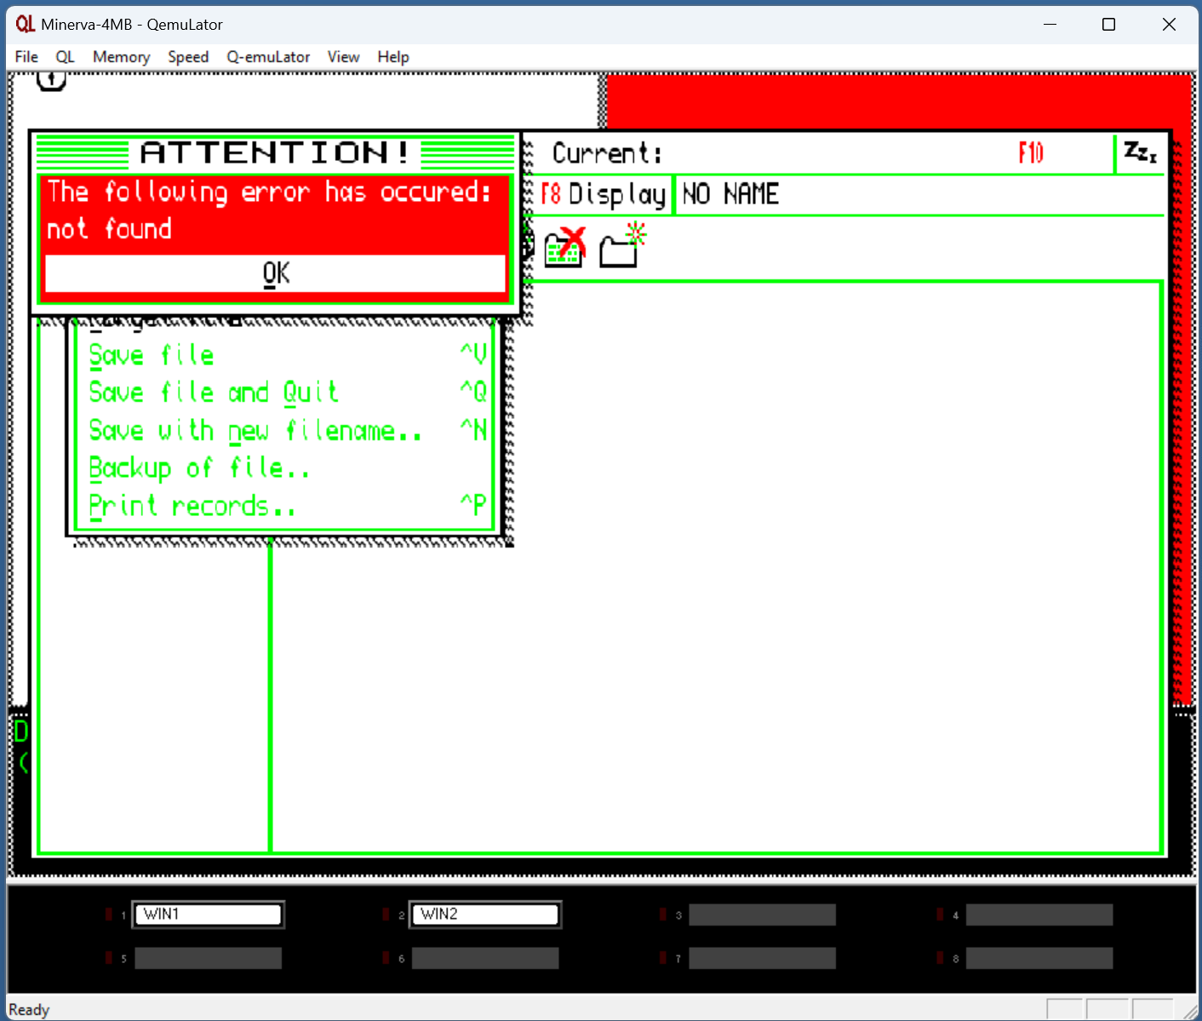
Task: Click the Ready status bar text
Action: click(29, 1010)
